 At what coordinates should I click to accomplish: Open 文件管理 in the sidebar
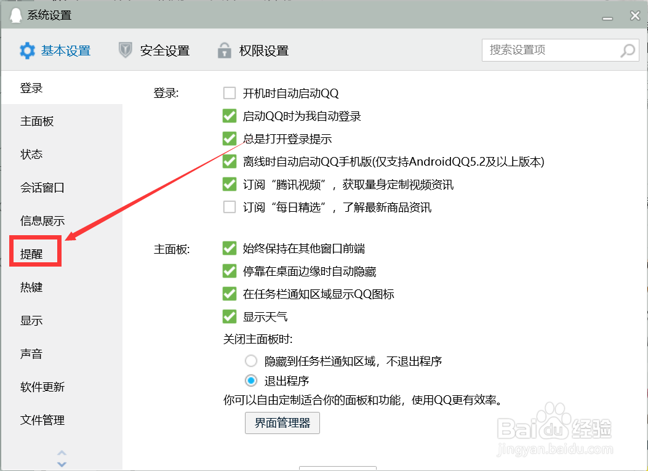(62, 420)
